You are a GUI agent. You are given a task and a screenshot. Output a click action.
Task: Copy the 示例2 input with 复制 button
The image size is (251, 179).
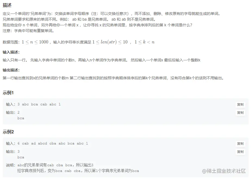click(x=240, y=144)
